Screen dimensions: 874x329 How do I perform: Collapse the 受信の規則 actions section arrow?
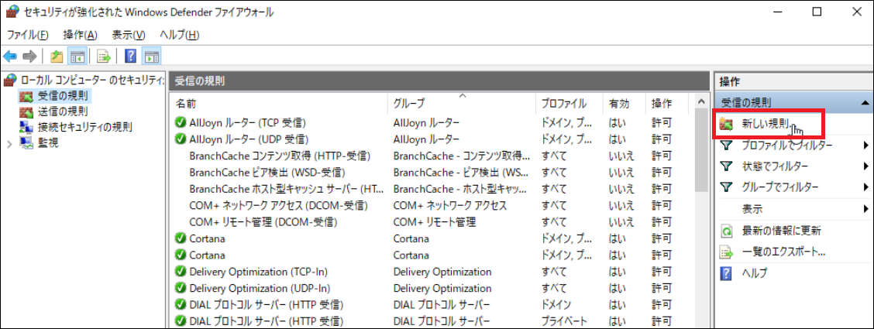864,102
